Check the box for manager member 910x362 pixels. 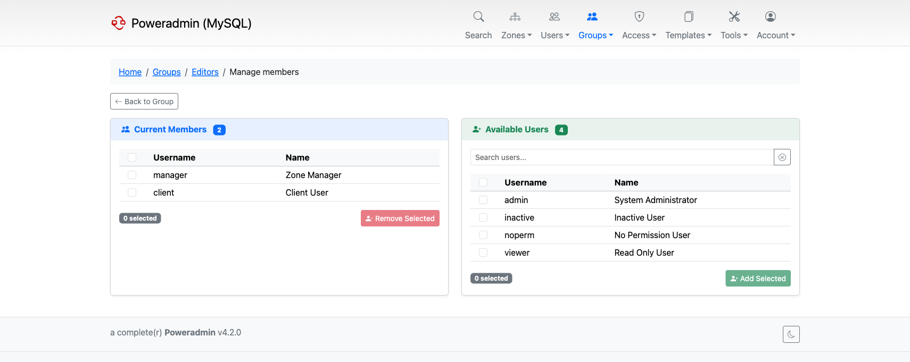(x=132, y=175)
